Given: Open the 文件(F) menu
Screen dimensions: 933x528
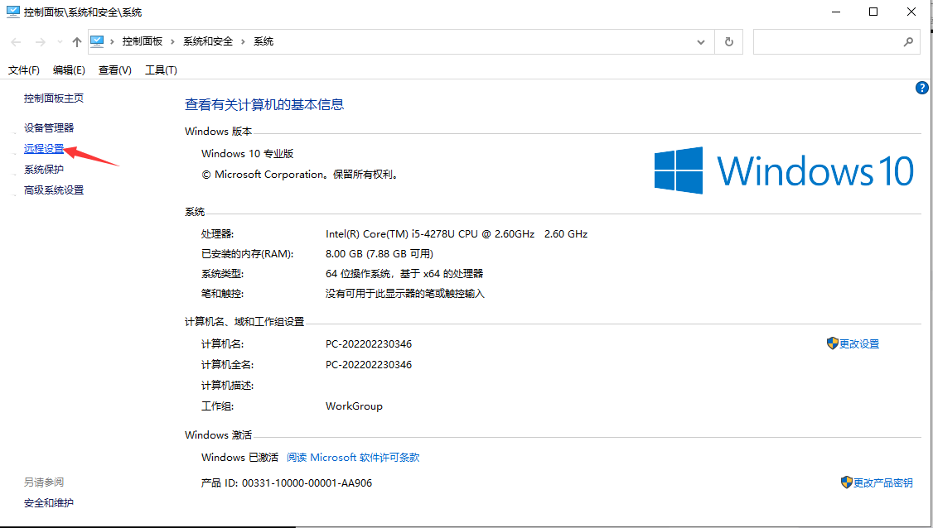Looking at the screenshot, I should point(24,70).
